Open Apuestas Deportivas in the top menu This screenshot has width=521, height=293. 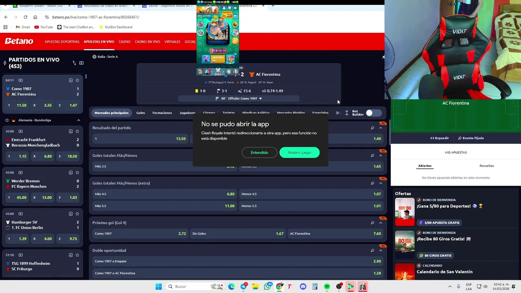coord(62,42)
